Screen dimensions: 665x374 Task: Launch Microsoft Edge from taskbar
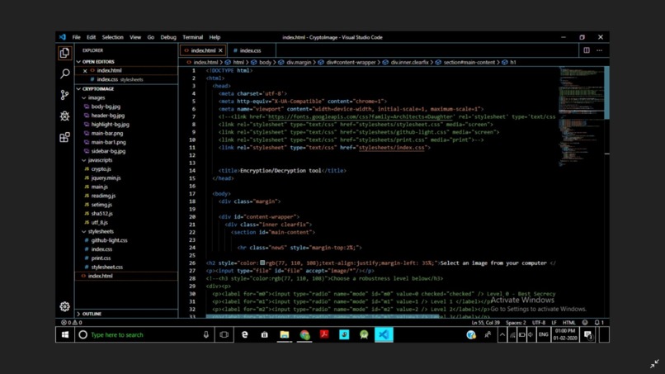(245, 334)
